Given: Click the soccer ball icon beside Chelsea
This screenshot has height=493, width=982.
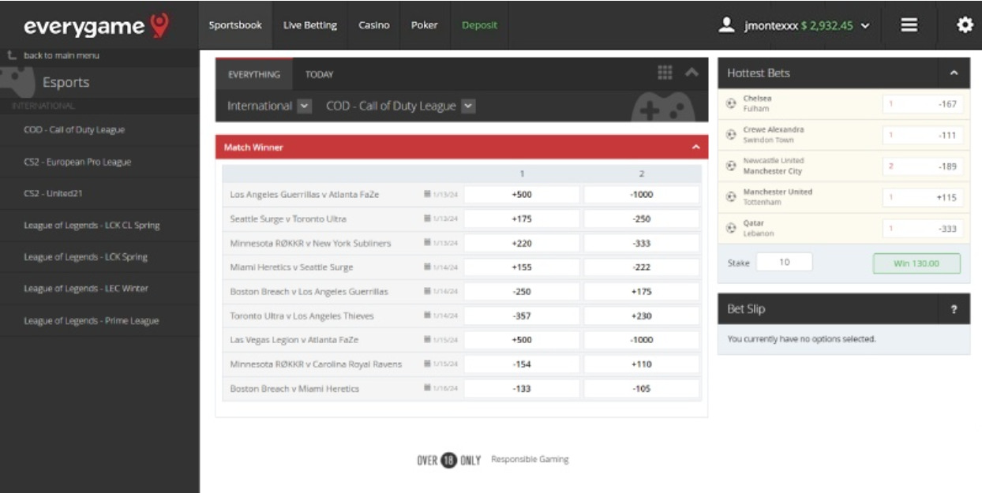Looking at the screenshot, I should [x=731, y=104].
